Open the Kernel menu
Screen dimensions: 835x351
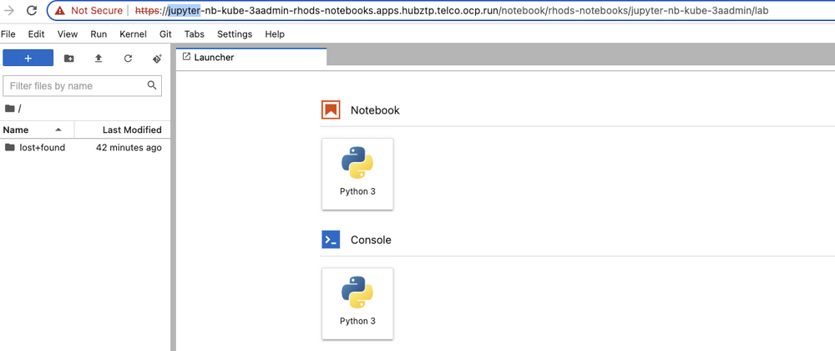tap(133, 34)
